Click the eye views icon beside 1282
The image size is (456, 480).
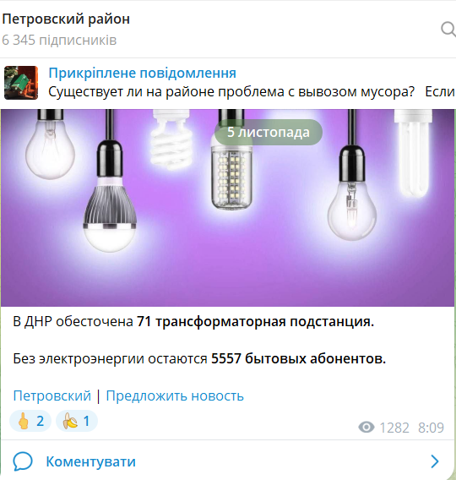(366, 428)
